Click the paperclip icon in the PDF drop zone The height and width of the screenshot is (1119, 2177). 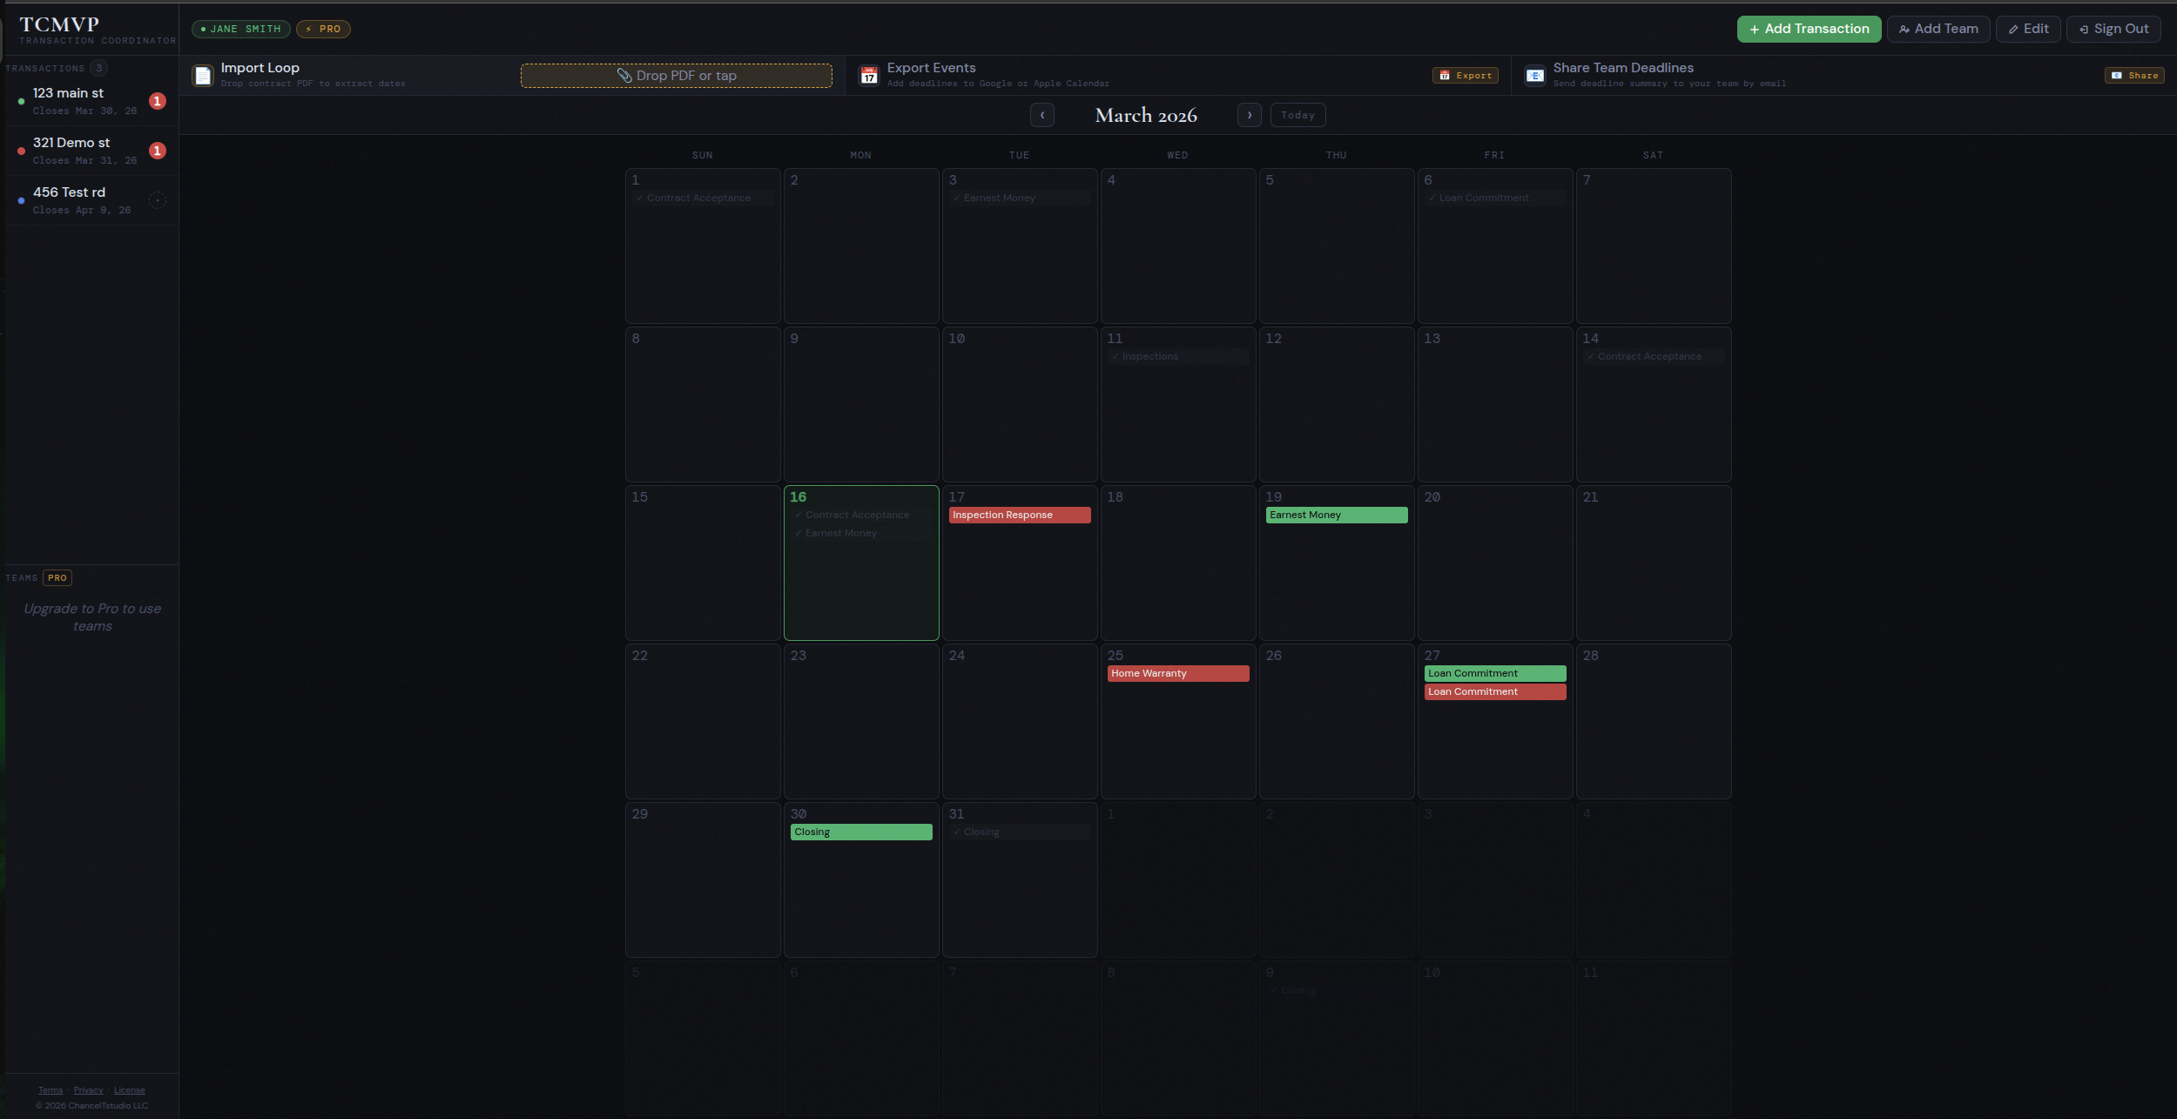(623, 76)
